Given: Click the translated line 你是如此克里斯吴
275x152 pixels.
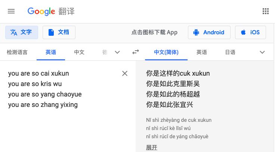Looking at the screenshot, I should tap(173, 84).
